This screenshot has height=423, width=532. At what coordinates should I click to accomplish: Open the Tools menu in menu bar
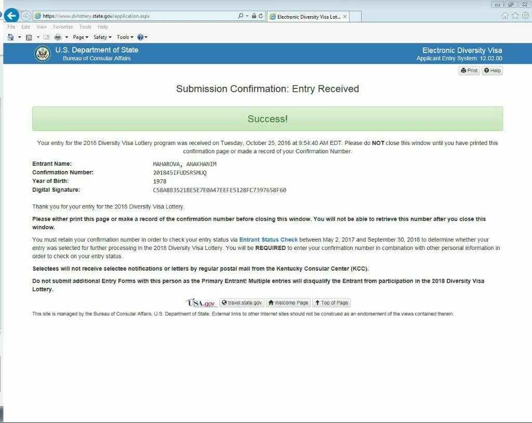tap(85, 27)
